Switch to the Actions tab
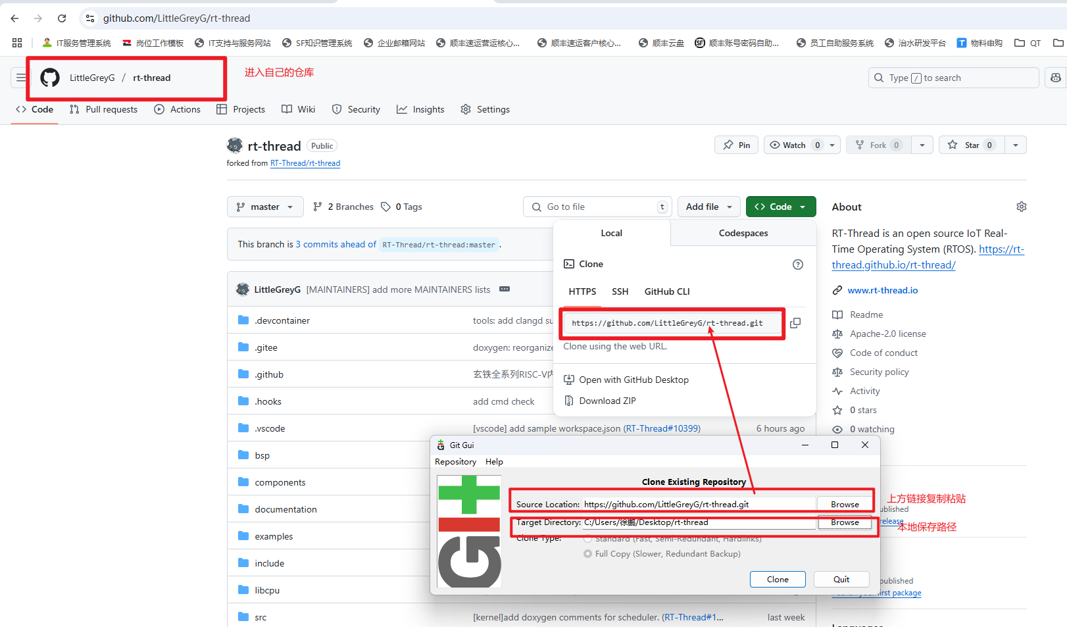Image resolution: width=1067 pixels, height=627 pixels. [x=178, y=109]
